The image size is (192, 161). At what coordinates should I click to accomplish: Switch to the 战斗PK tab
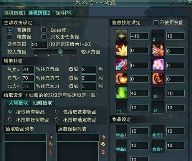tap(64, 13)
